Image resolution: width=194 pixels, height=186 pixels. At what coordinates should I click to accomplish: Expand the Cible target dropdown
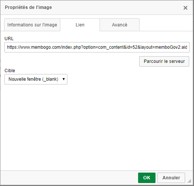[x=36, y=79]
